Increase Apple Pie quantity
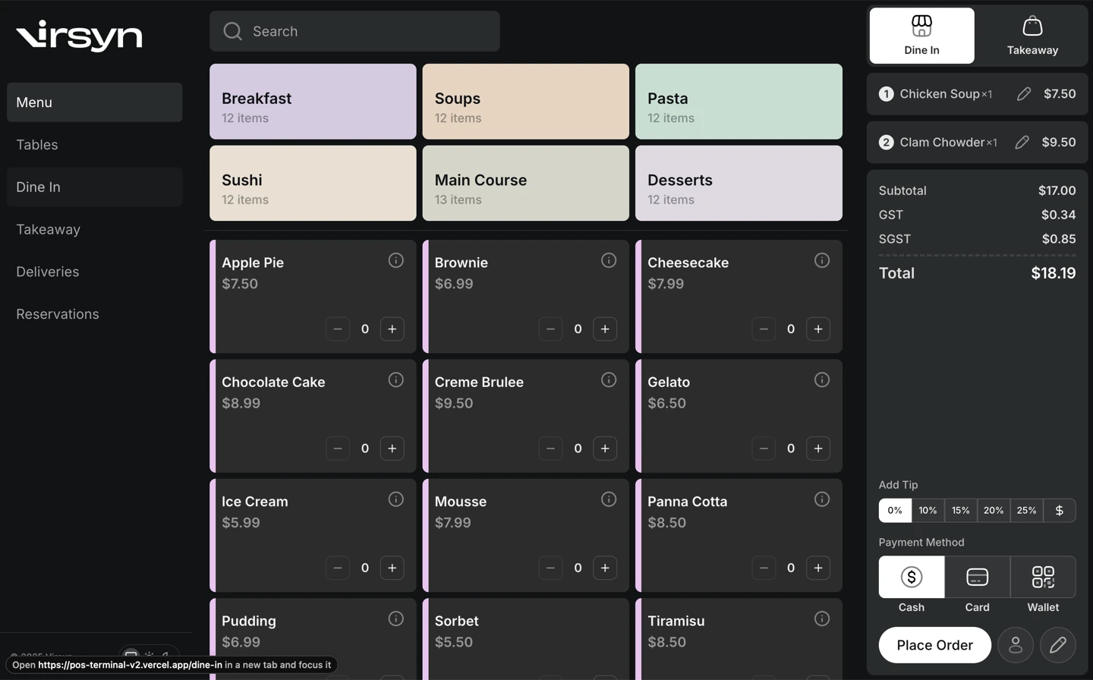 click(x=392, y=329)
